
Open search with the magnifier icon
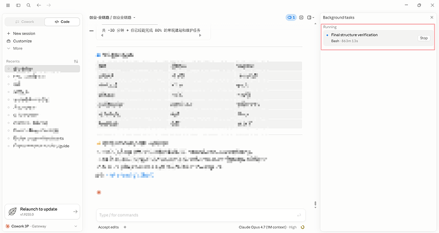tap(29, 5)
